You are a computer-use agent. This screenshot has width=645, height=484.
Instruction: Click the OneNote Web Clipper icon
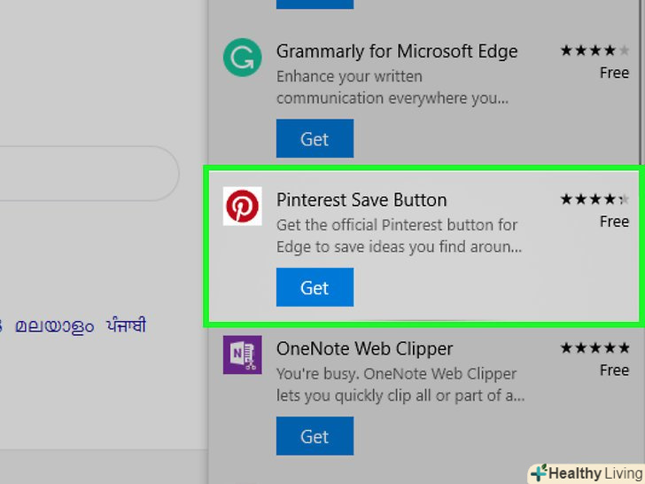tap(242, 355)
